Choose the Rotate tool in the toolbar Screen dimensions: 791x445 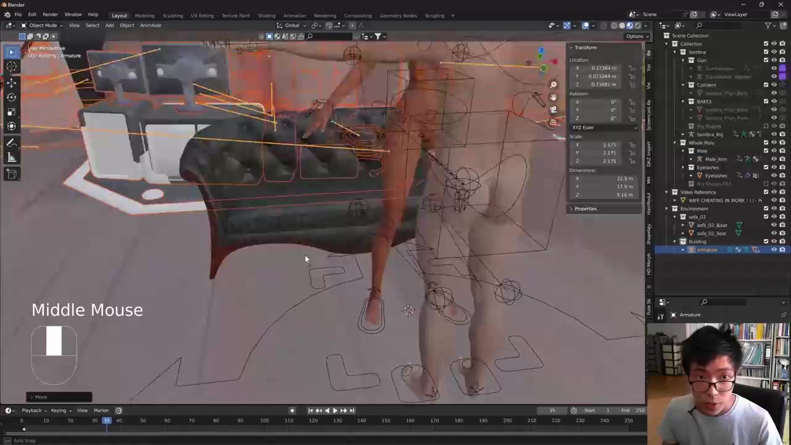click(11, 97)
